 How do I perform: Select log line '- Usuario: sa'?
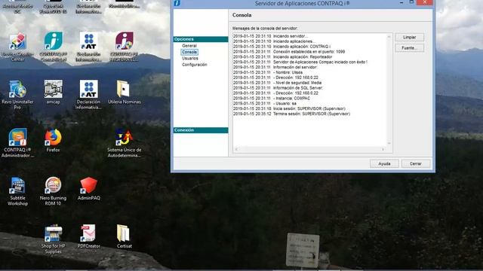pyautogui.click(x=265, y=104)
